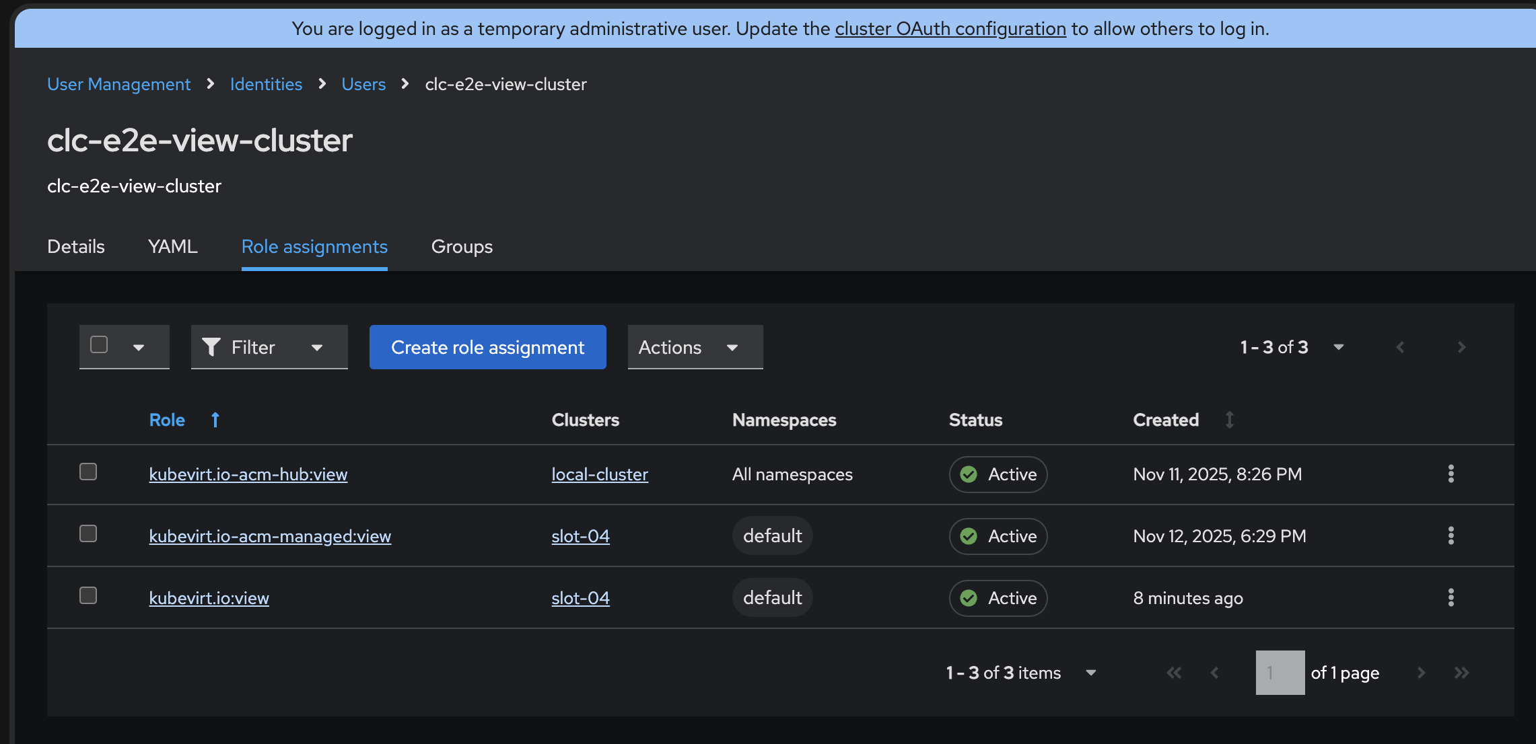The height and width of the screenshot is (744, 1536).
Task: Open the Actions dropdown
Action: [x=695, y=347]
